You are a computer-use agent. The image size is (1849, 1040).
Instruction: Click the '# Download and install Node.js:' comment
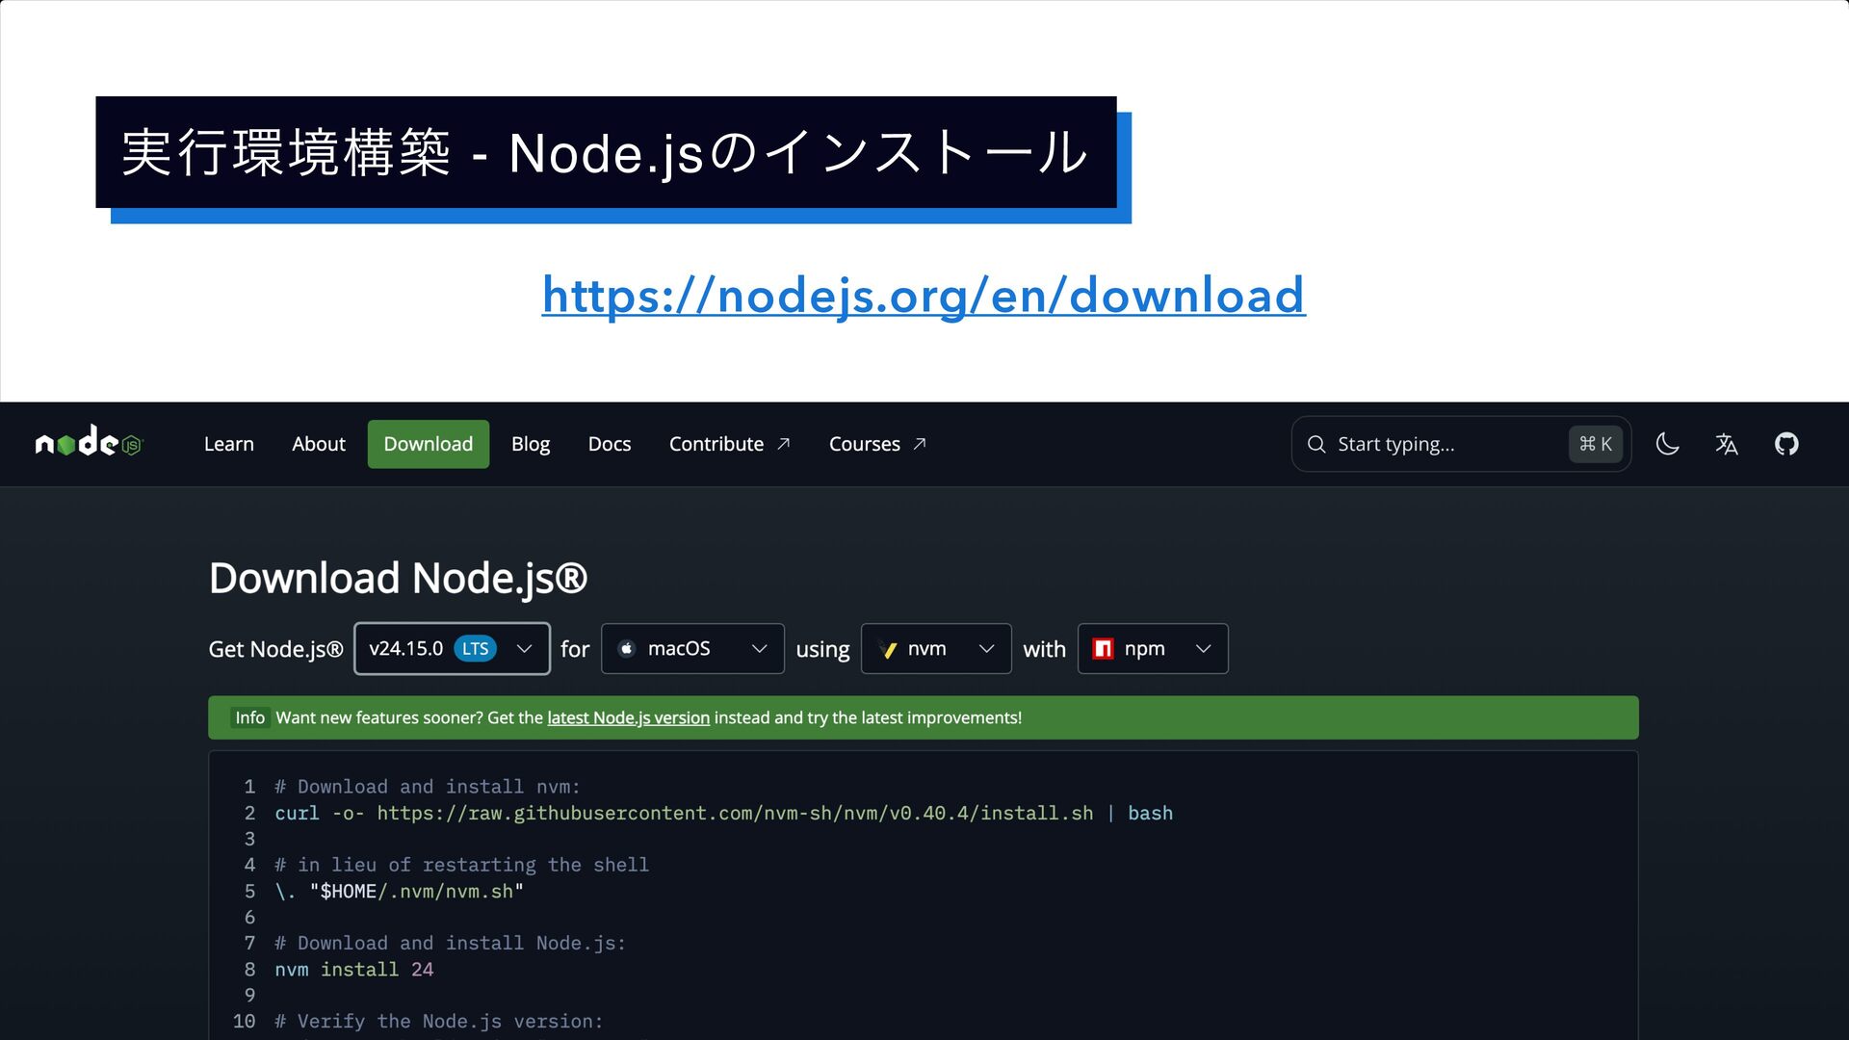450,944
